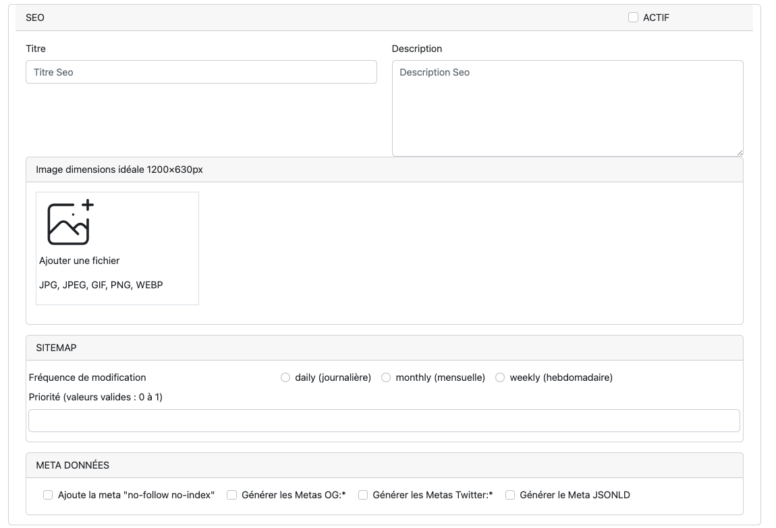This screenshot has width=776, height=528.
Task: Pick the weekly (hebdomadaire) radio option
Action: point(500,377)
